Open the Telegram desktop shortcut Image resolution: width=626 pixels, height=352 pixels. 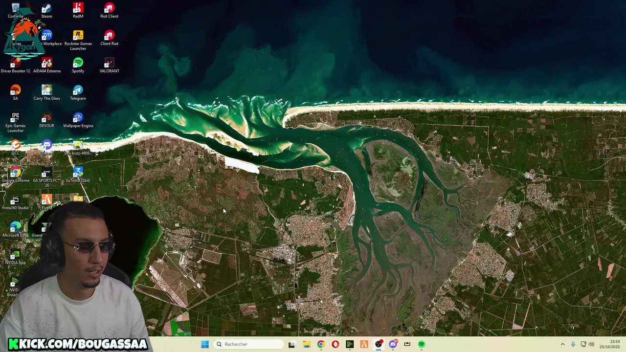coord(78,93)
